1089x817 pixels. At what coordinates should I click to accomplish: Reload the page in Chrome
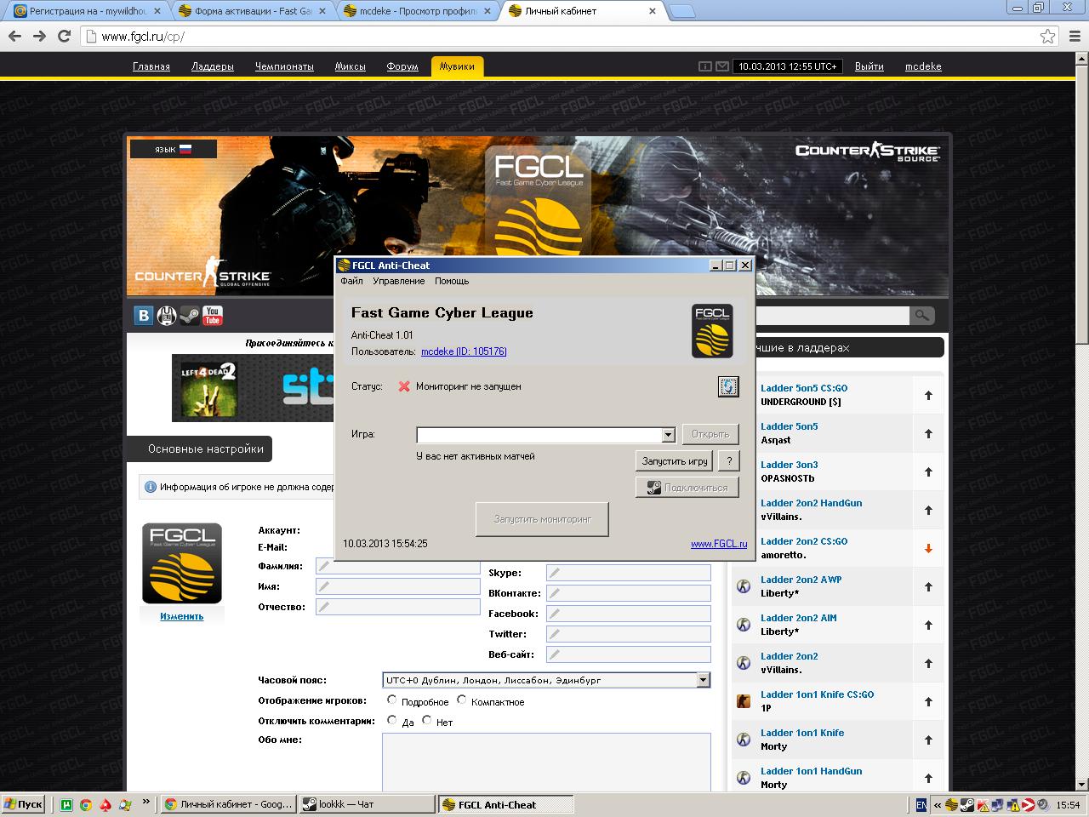pyautogui.click(x=64, y=36)
